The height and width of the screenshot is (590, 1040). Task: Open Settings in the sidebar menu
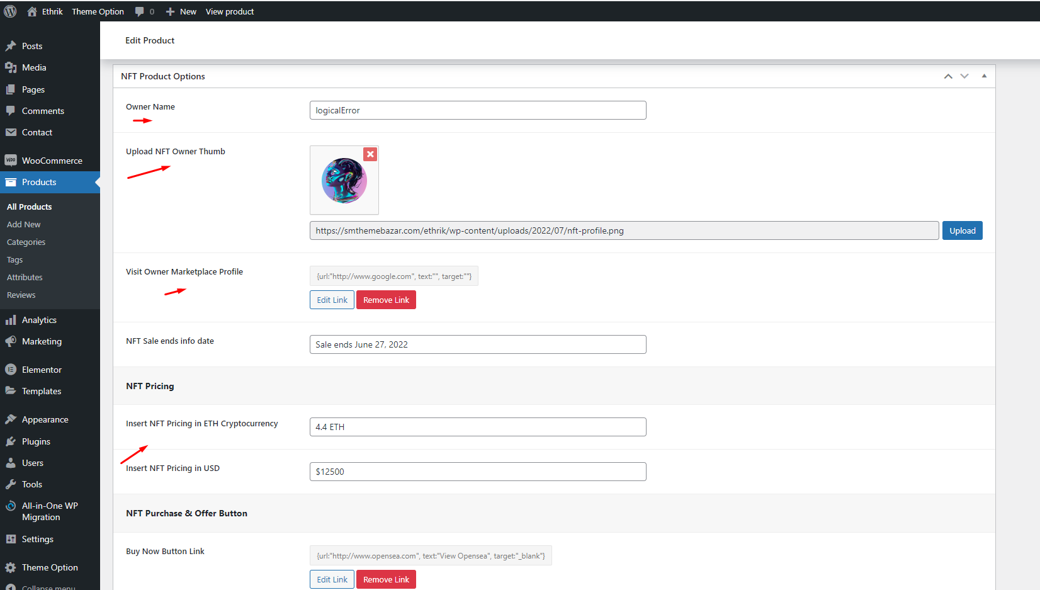click(37, 539)
